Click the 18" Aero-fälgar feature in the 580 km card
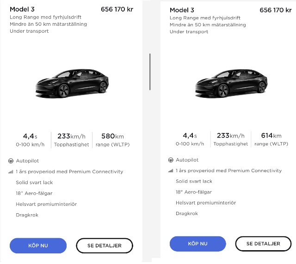This screenshot has height=264, width=296. (x=34, y=193)
